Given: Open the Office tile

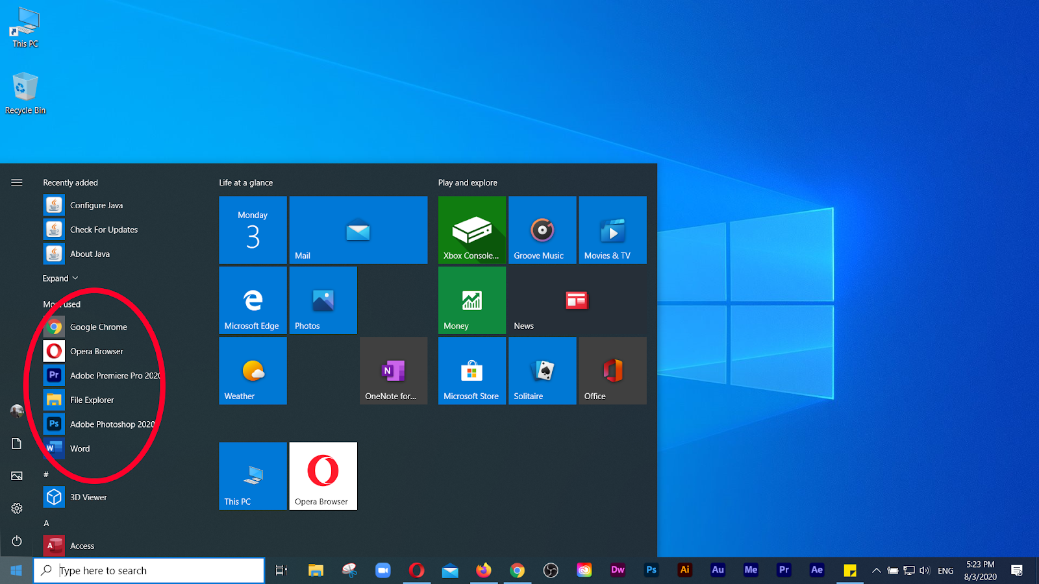Looking at the screenshot, I should tap(612, 371).
